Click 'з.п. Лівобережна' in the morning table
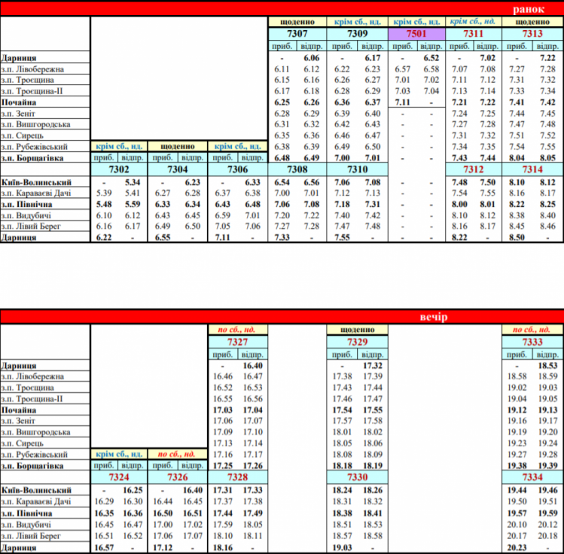Screen dimensions: 564x554 [32, 69]
